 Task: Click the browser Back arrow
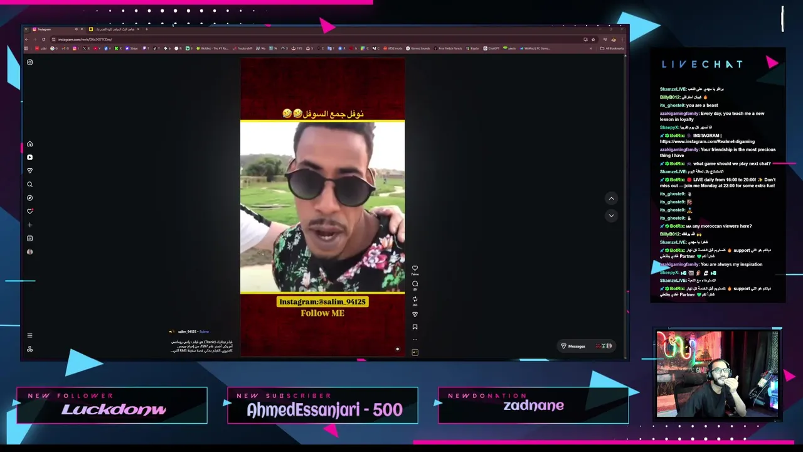tap(26, 40)
